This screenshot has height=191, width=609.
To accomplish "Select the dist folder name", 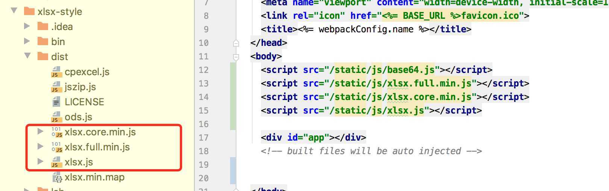I will point(59,57).
